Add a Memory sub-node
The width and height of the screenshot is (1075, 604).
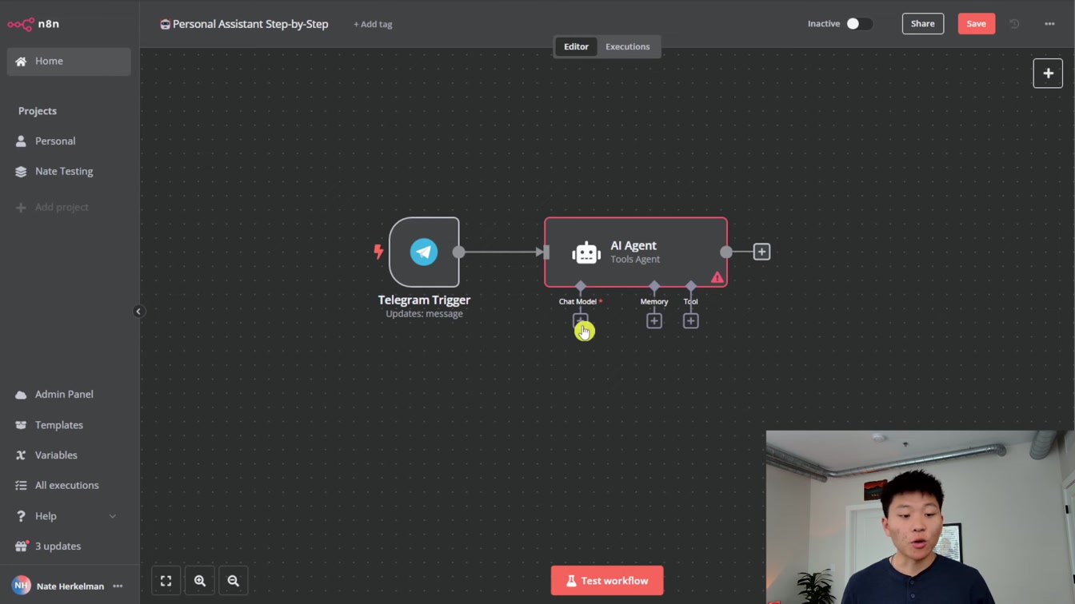click(654, 321)
